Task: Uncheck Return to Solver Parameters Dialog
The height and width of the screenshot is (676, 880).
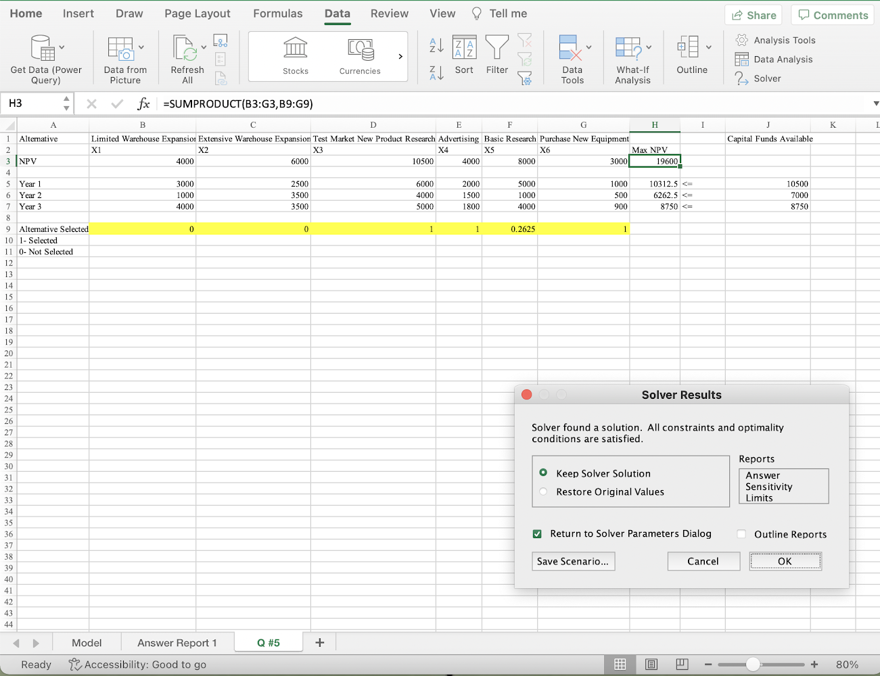Action: click(536, 533)
